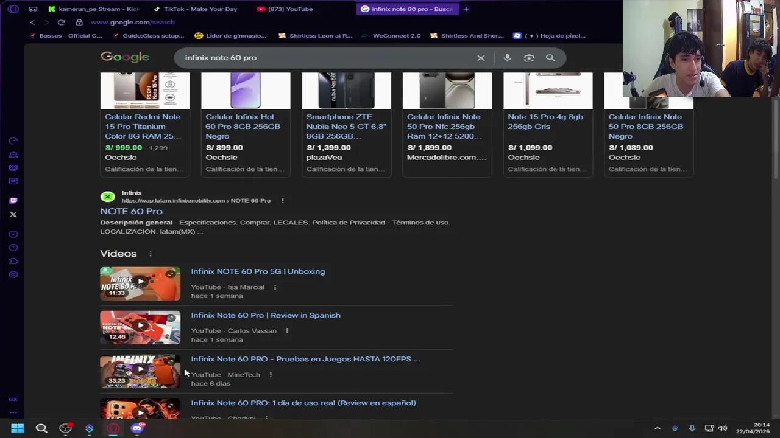
Task: Open options for Infinix NOTE-60-Pro result
Action: tap(283, 201)
